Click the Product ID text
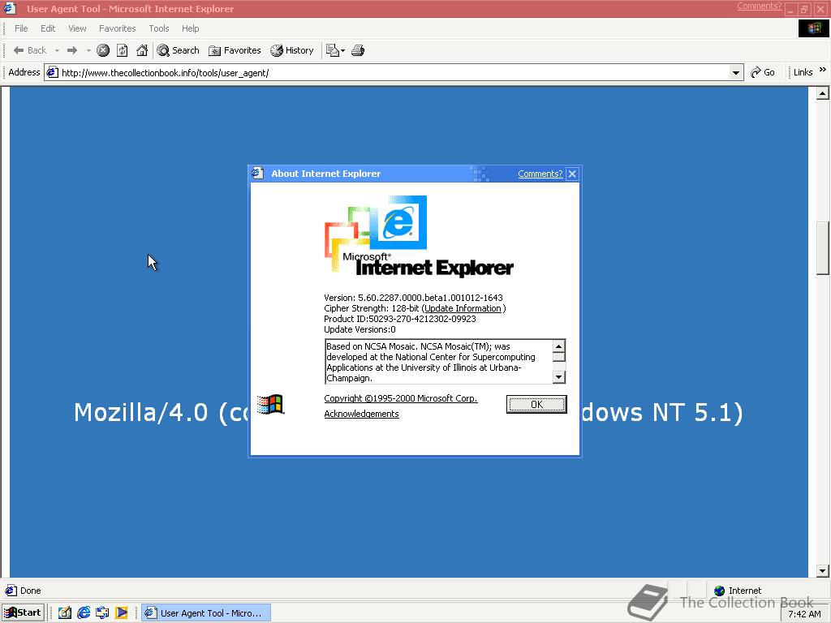831x623 pixels. [x=400, y=319]
